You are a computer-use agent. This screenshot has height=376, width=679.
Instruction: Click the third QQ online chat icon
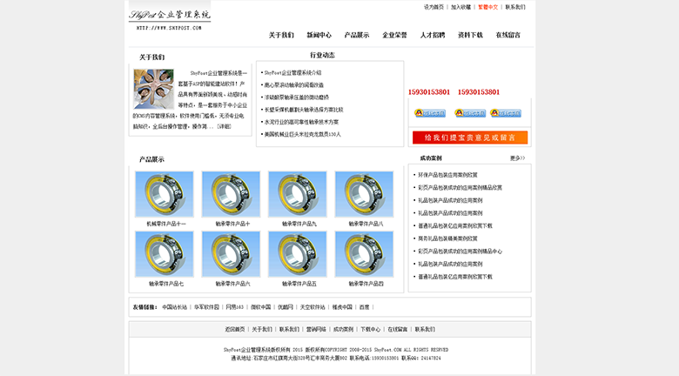pyautogui.click(x=506, y=113)
